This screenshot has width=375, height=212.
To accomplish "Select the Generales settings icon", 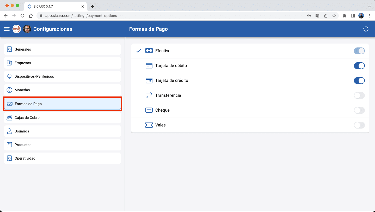I will 10,49.
